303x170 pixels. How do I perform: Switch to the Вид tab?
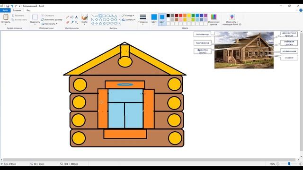click(28, 10)
